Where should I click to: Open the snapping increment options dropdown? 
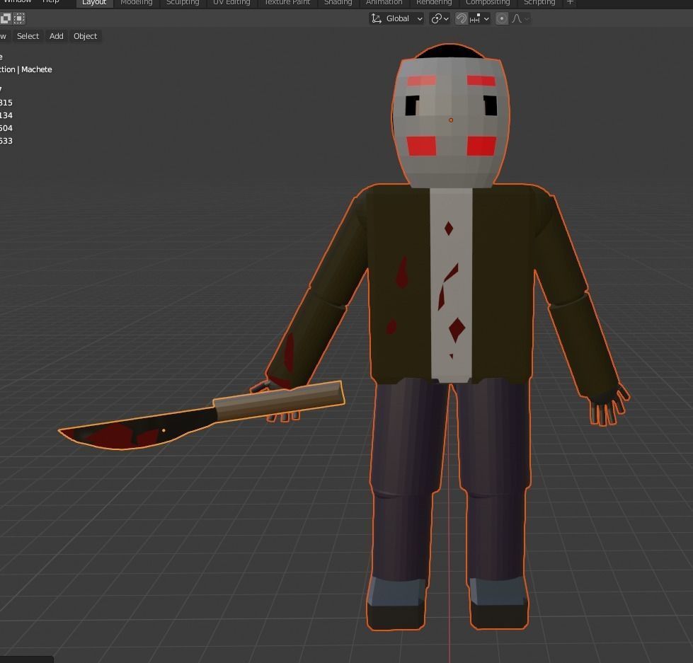[480, 18]
